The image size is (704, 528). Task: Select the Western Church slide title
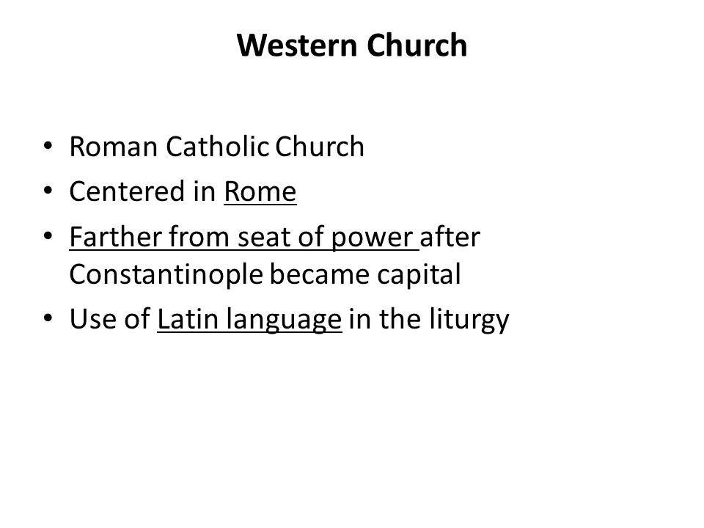point(352,45)
